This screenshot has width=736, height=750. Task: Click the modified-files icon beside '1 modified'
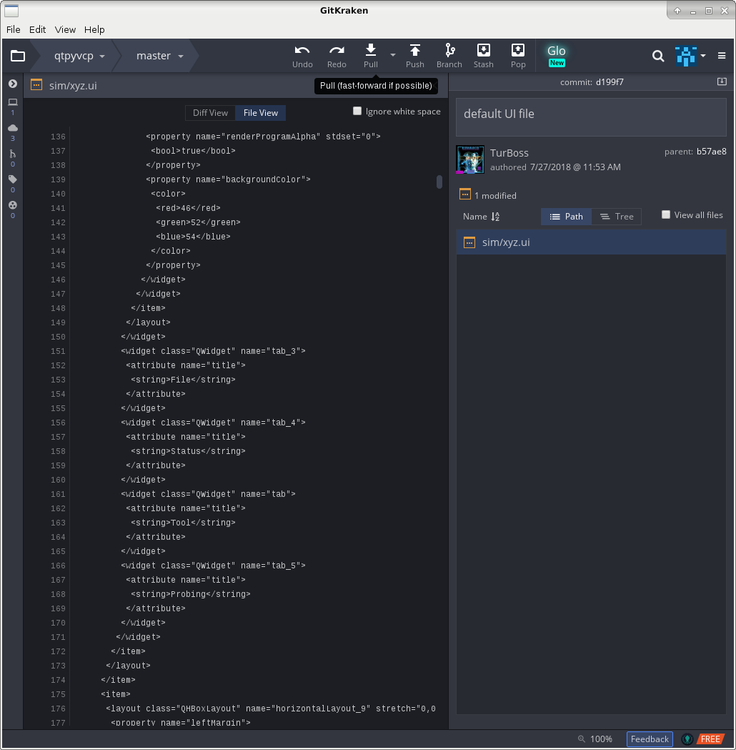click(464, 194)
